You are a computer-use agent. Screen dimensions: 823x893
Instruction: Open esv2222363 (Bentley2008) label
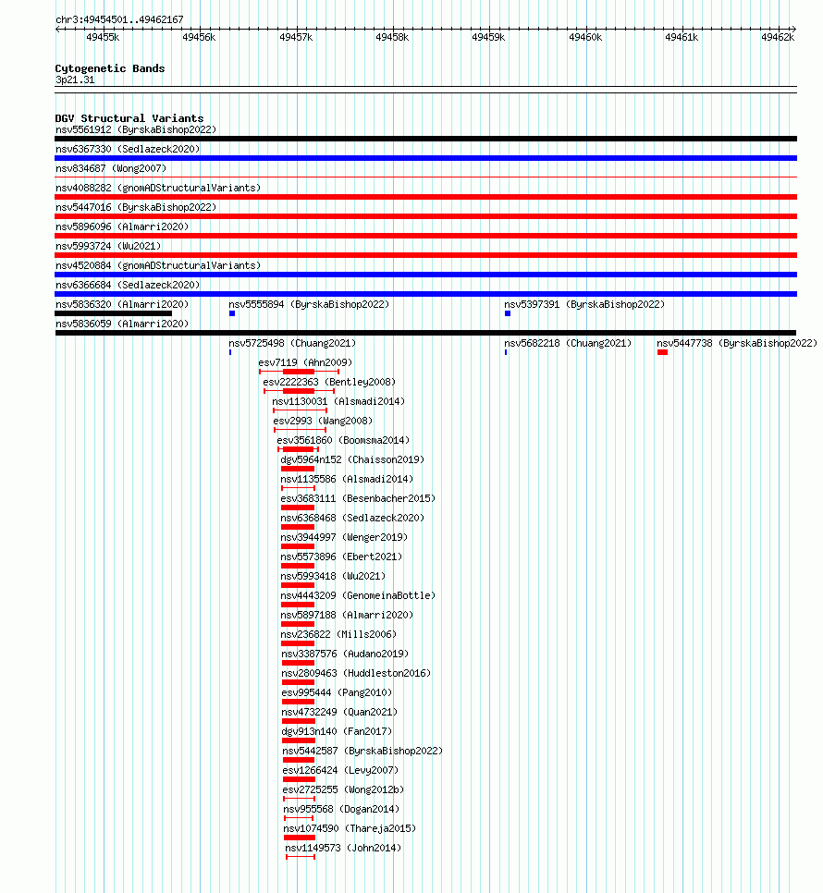pyautogui.click(x=329, y=382)
